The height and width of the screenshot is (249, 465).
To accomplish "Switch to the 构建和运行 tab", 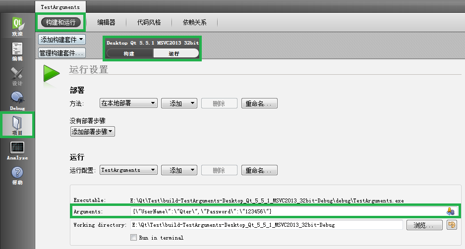I will point(61,22).
